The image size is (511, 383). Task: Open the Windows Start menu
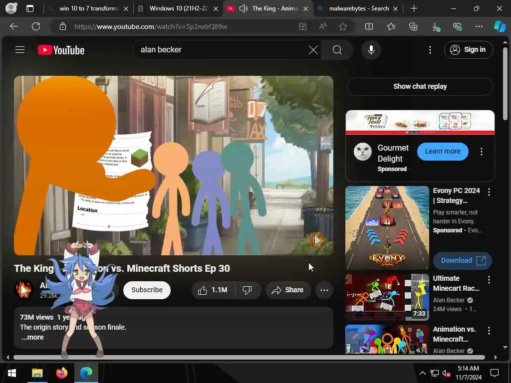pos(12,373)
